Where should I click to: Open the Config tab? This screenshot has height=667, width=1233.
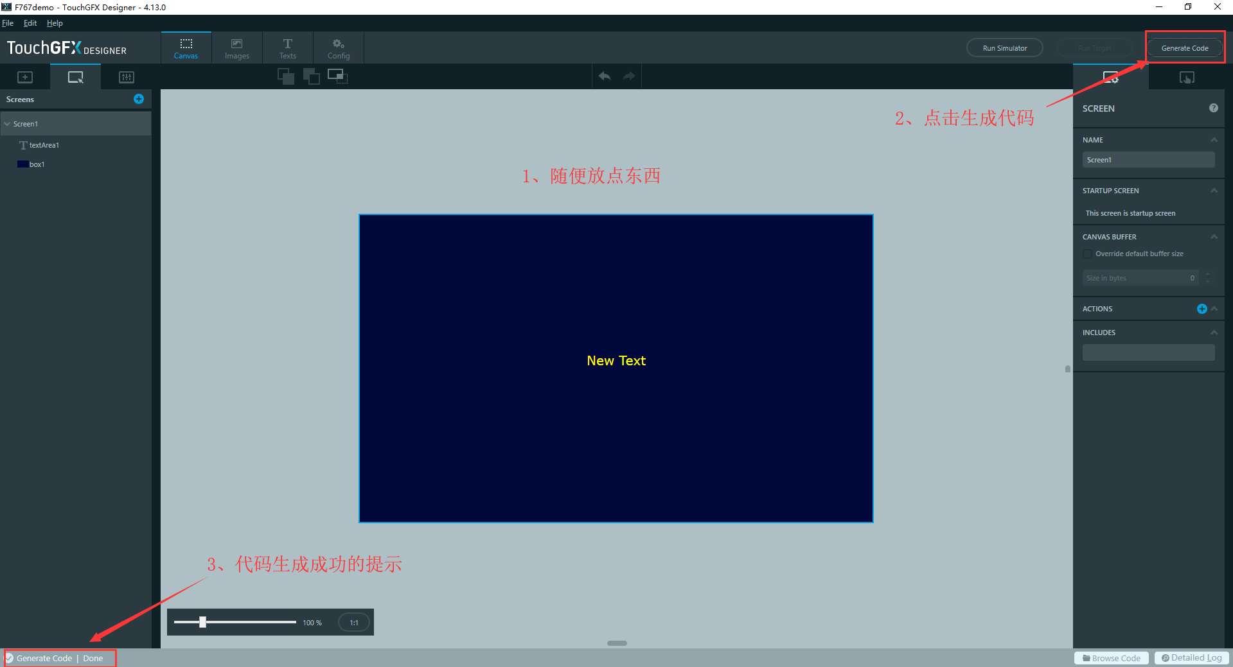pyautogui.click(x=339, y=48)
